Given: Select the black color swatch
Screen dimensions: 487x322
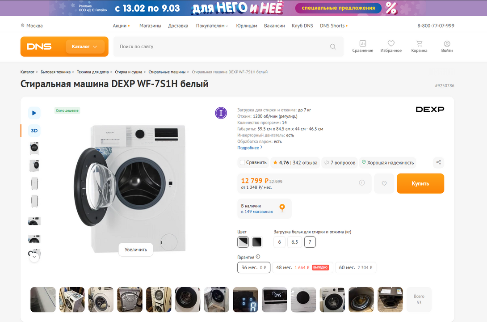Looking at the screenshot, I should click(256, 242).
